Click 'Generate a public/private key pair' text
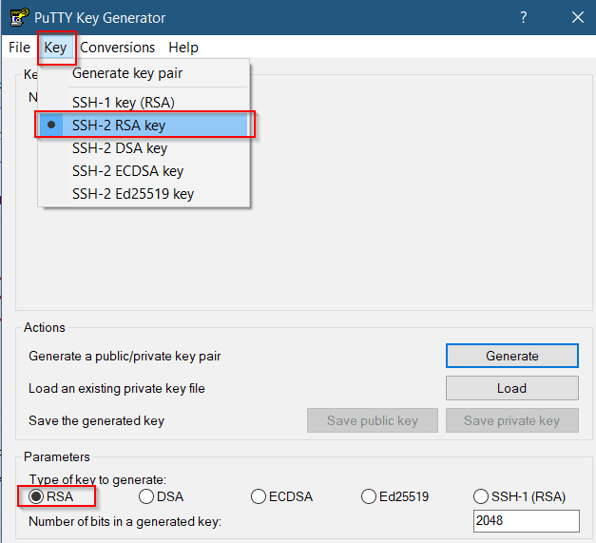Viewport: 596px width, 543px height. point(125,357)
